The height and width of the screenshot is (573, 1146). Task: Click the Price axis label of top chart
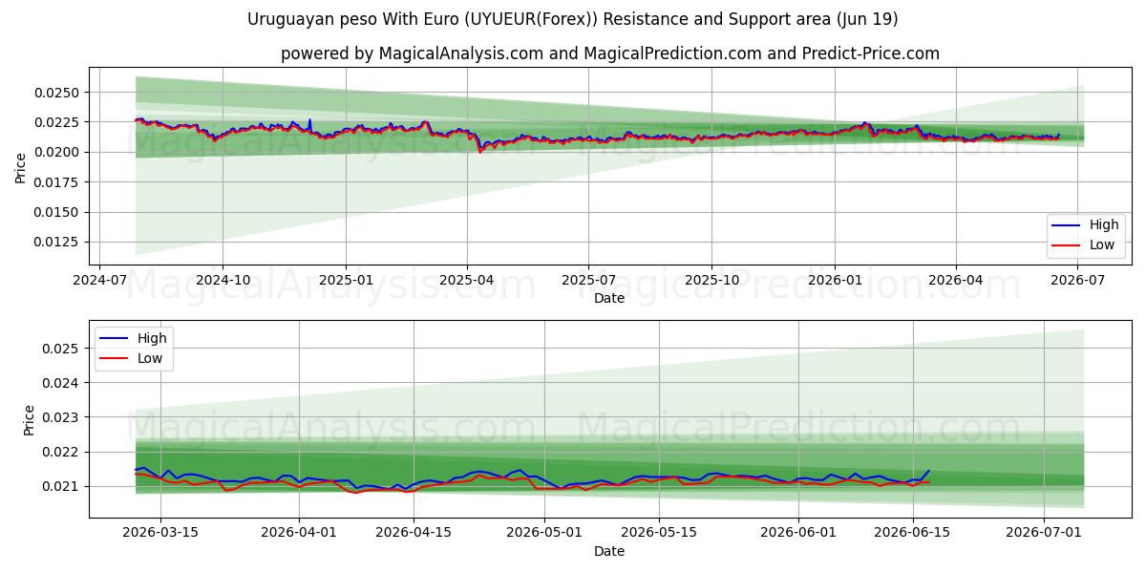pos(21,167)
